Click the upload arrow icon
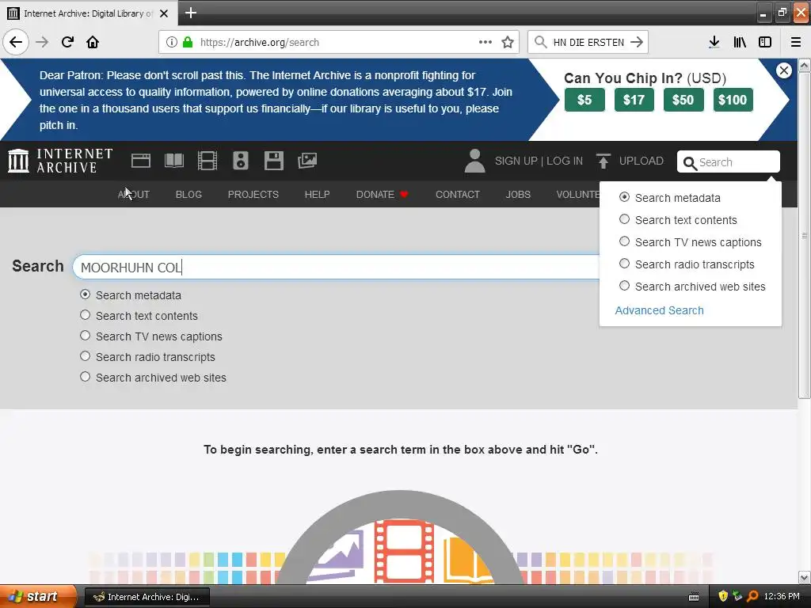The width and height of the screenshot is (811, 608). pyautogui.click(x=603, y=161)
